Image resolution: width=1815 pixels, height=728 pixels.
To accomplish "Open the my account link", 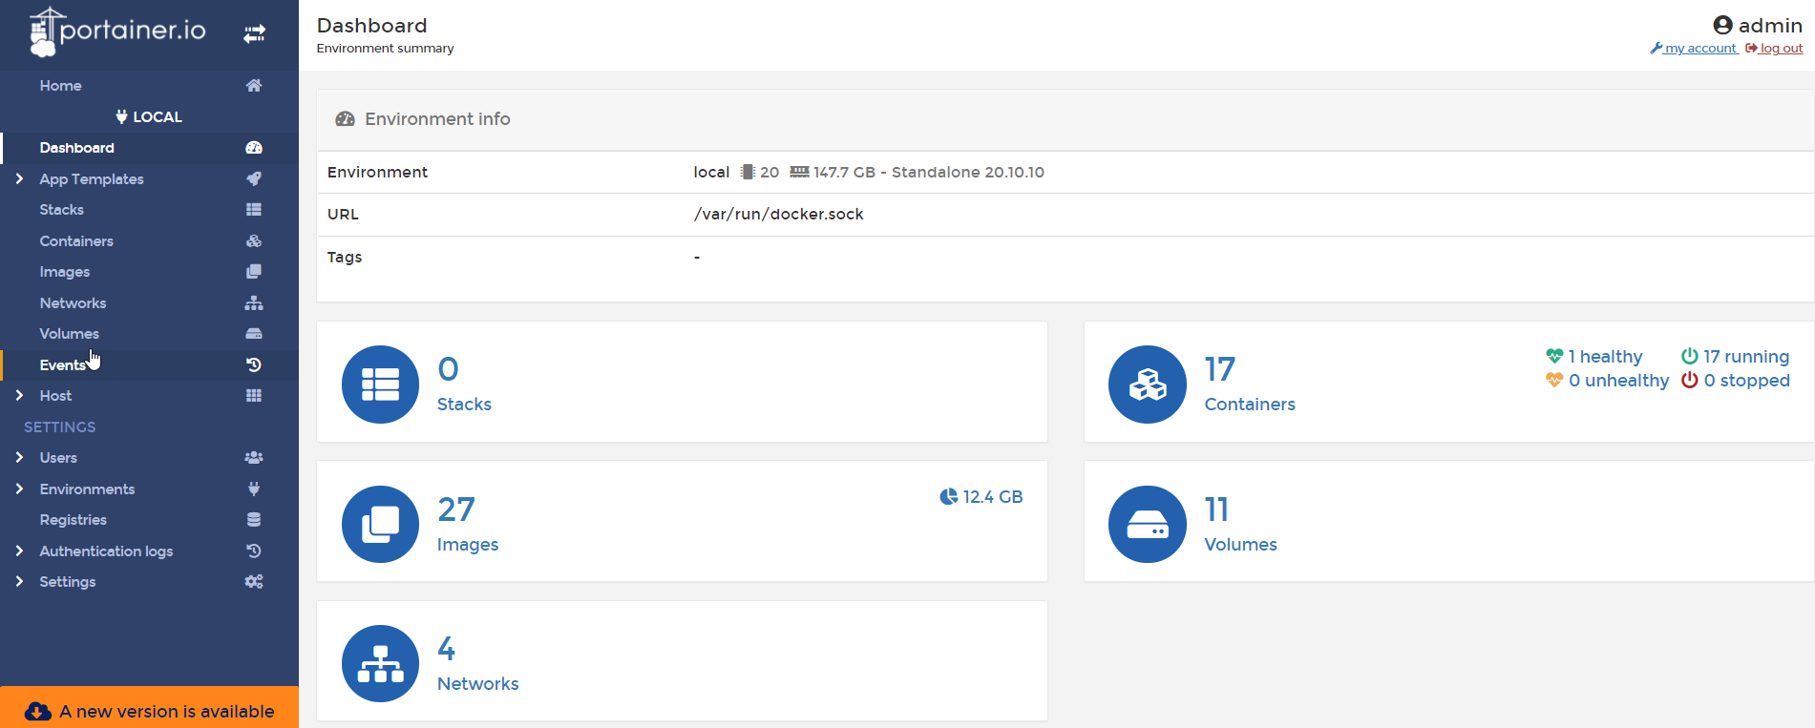I will pyautogui.click(x=1699, y=49).
